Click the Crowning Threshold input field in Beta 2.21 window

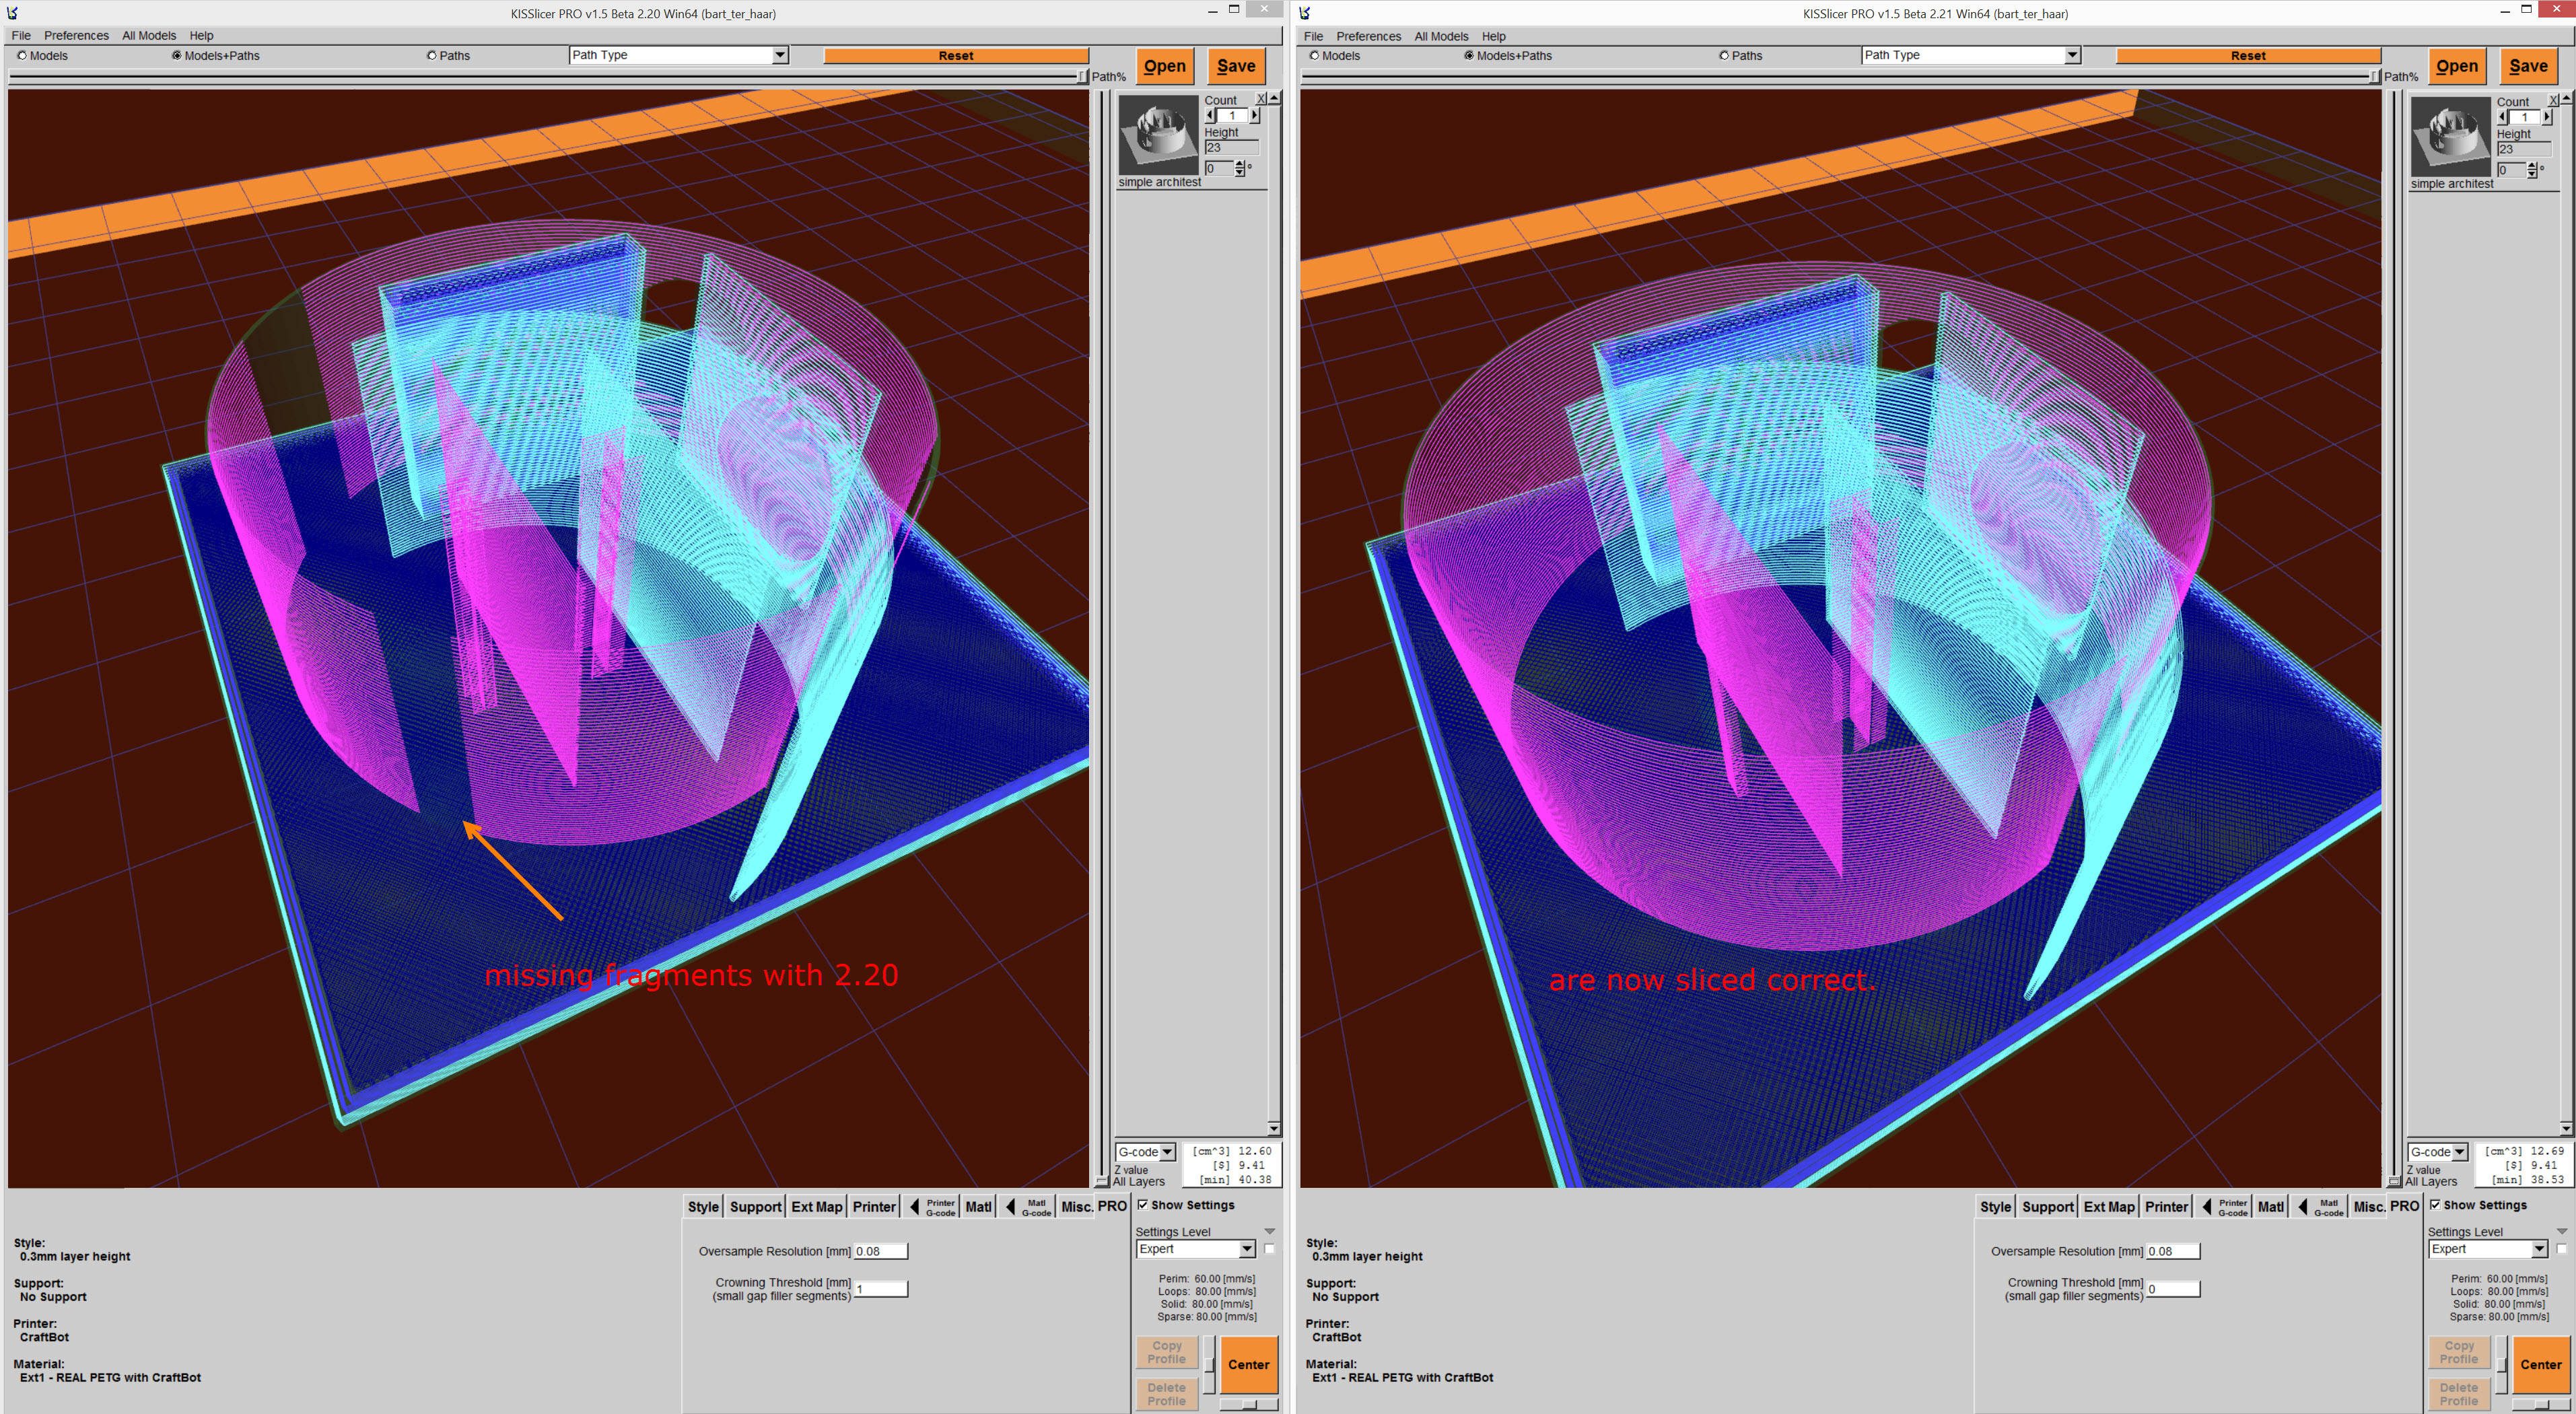click(2172, 1289)
